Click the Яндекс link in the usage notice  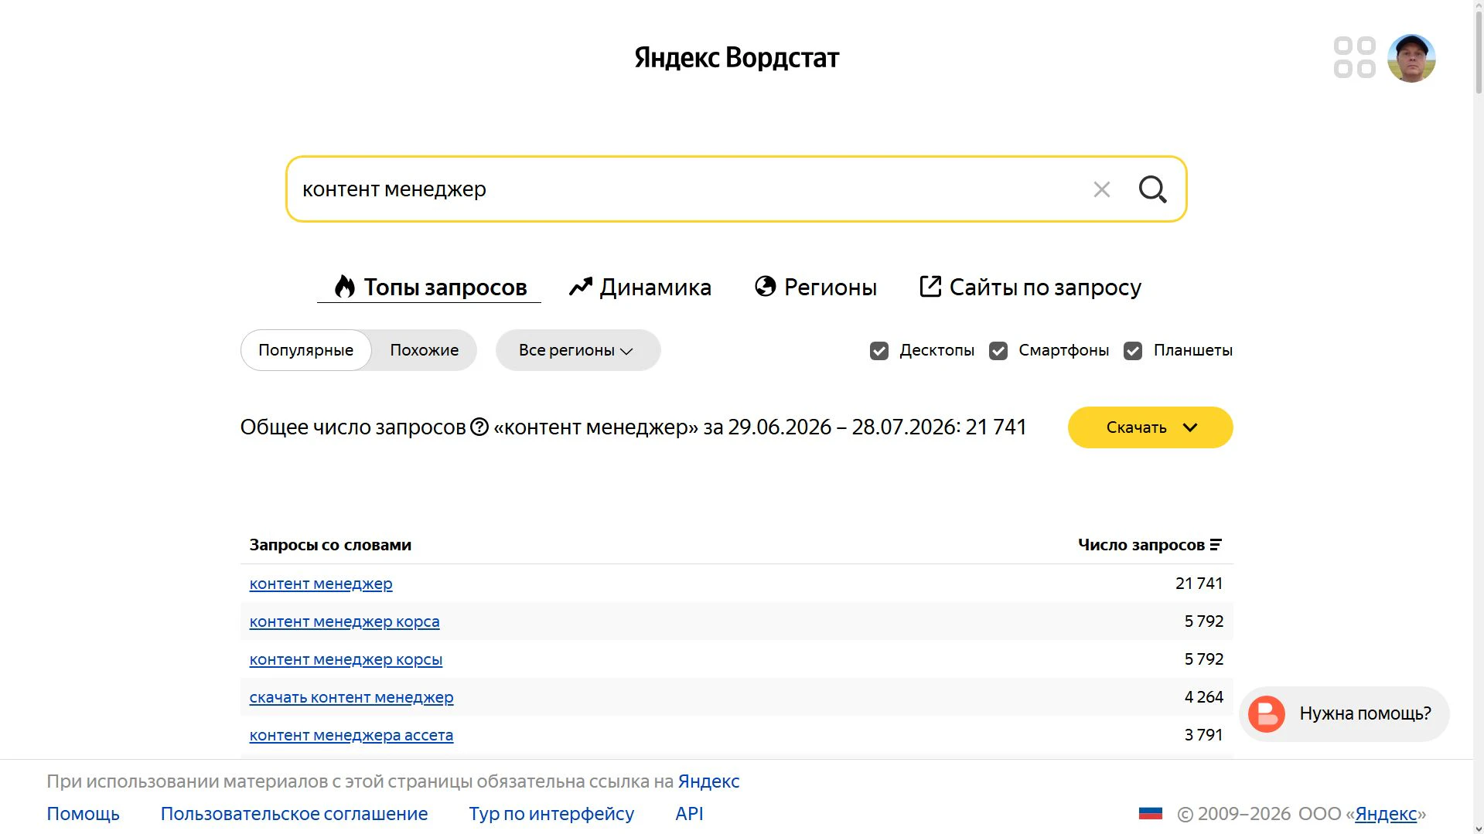point(708,781)
